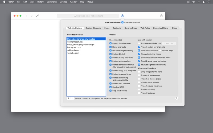
Task: Switch to the Custom Elements tab
Action: (x=93, y=28)
